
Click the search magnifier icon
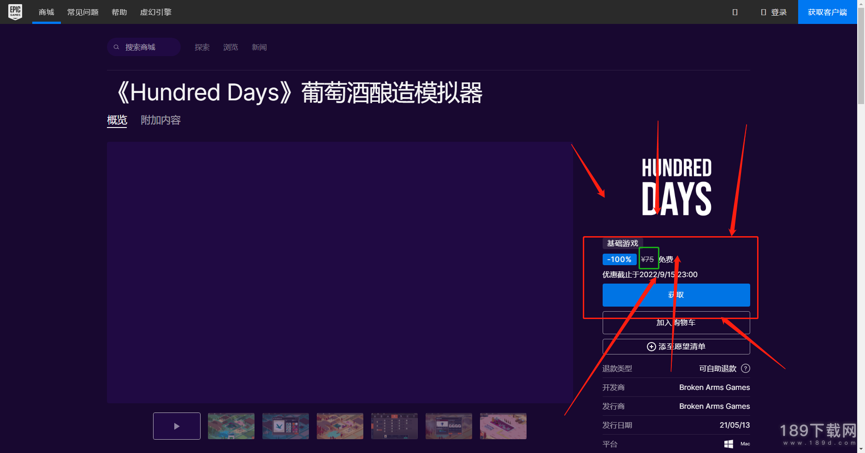117,47
